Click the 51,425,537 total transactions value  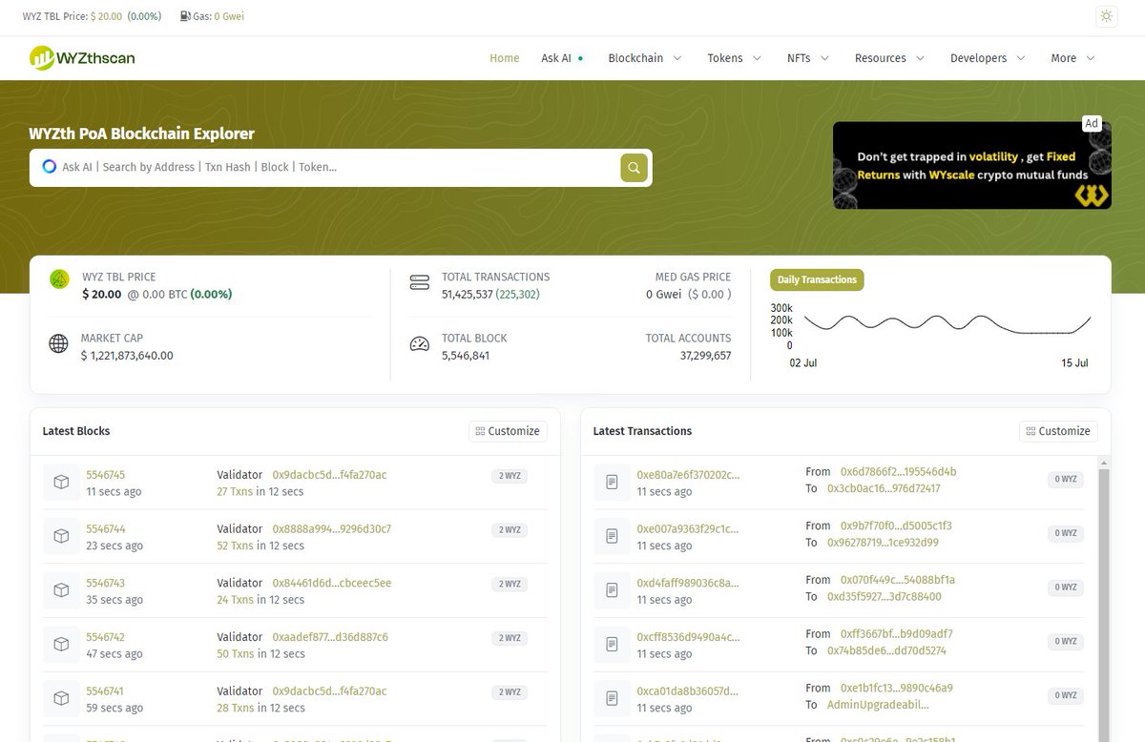pos(467,295)
